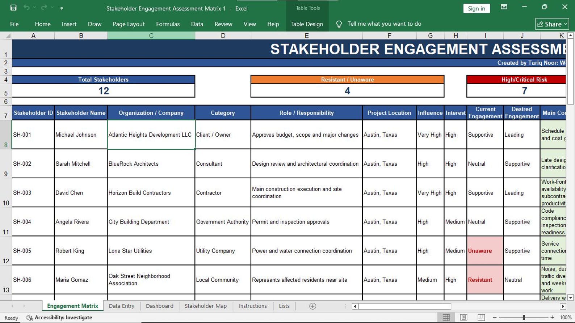Select the High/Critical Risk value 7
Image resolution: width=575 pixels, height=323 pixels.
[517, 91]
